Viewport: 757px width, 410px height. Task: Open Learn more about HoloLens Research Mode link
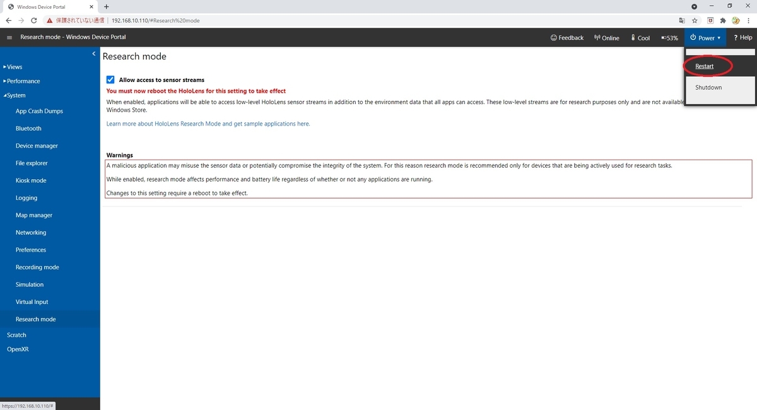(208, 124)
